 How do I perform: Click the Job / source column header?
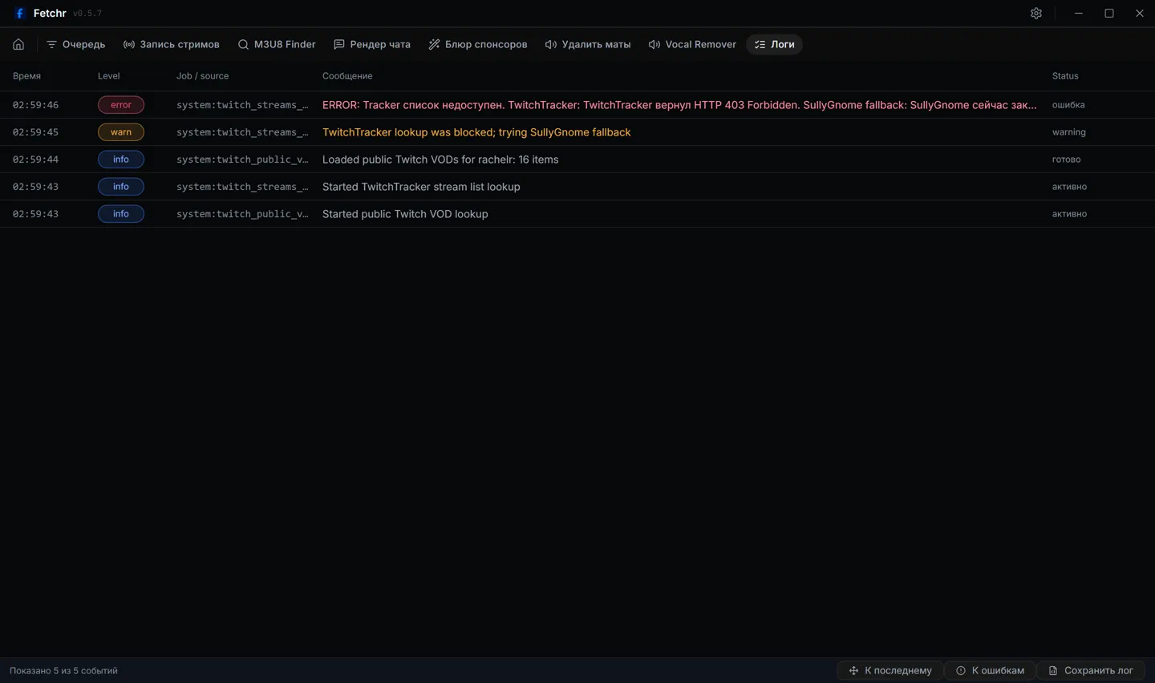(202, 76)
